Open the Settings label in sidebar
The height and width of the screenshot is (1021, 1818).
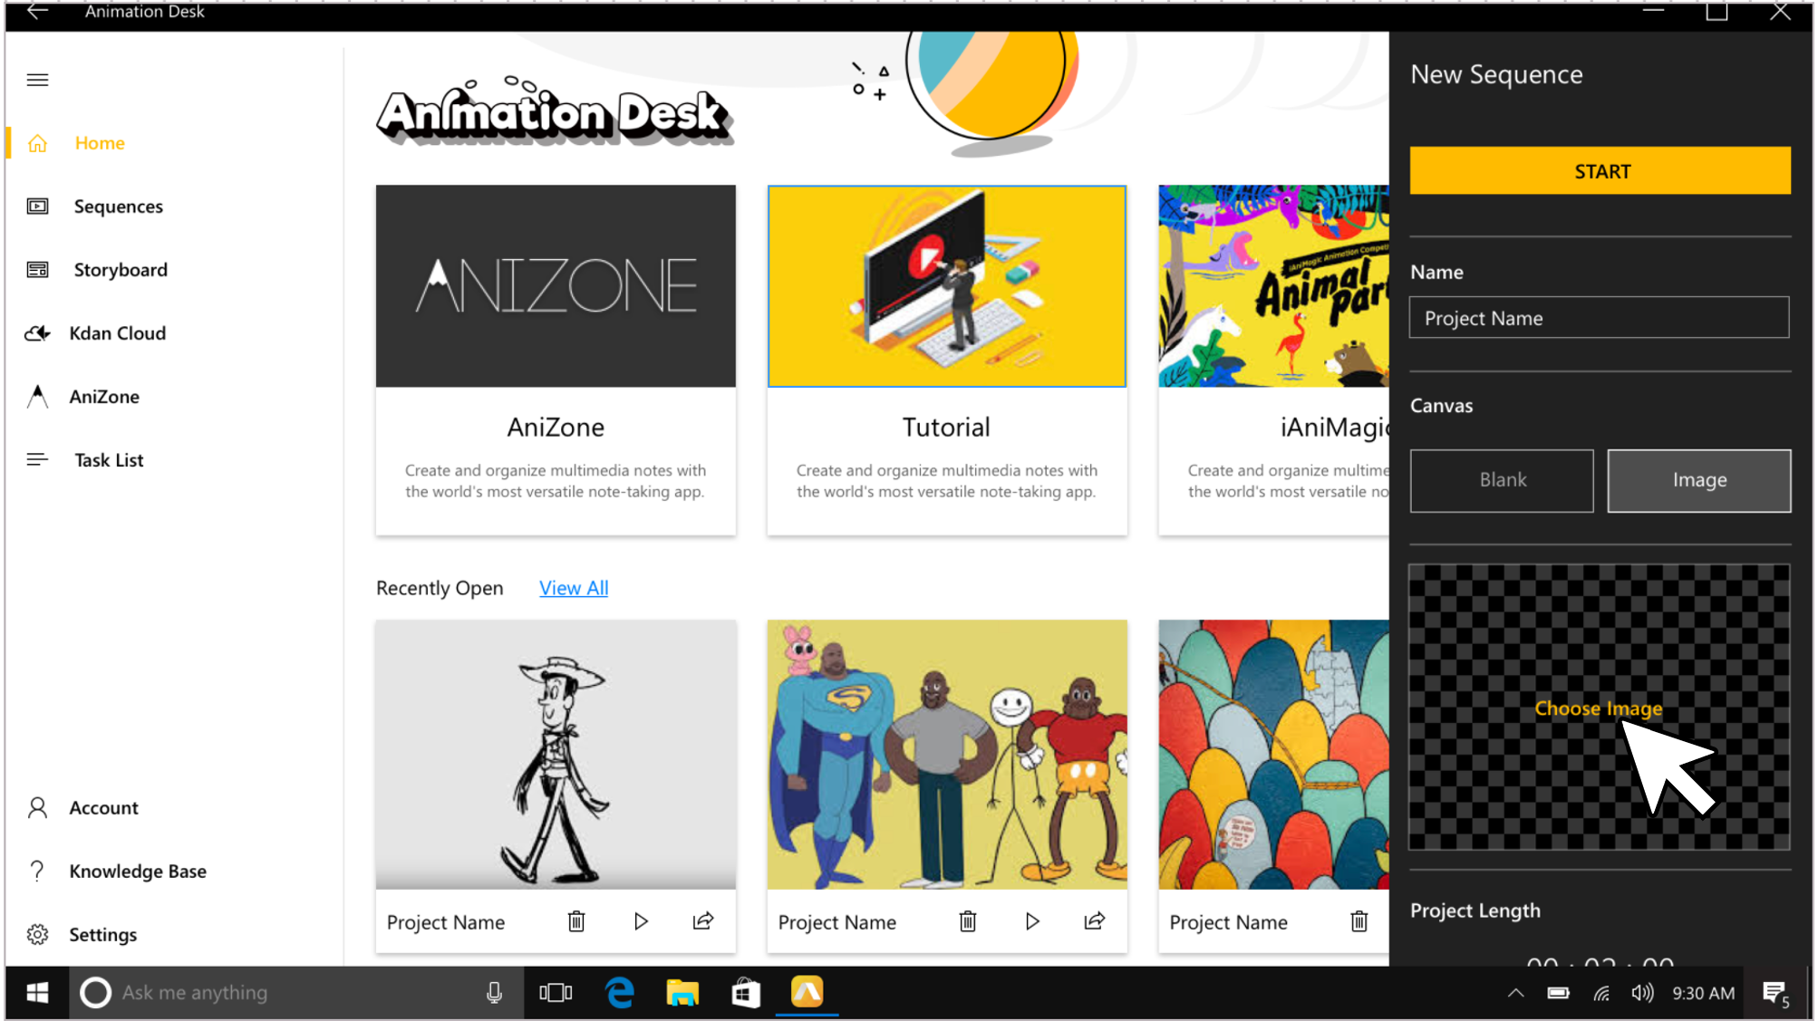click(x=102, y=934)
